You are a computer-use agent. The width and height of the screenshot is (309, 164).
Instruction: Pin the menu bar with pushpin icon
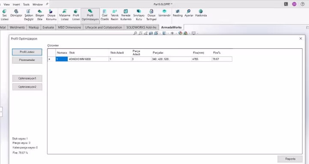47,4
